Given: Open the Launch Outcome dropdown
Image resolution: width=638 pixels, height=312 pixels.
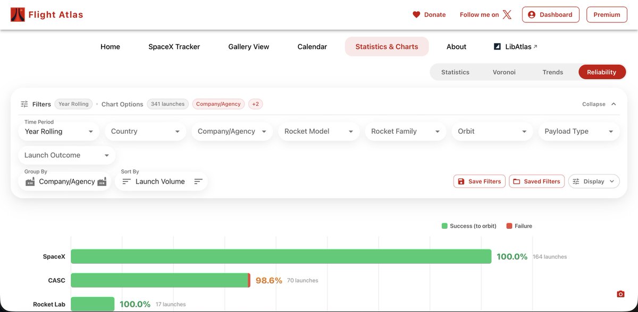Looking at the screenshot, I should click(x=67, y=155).
